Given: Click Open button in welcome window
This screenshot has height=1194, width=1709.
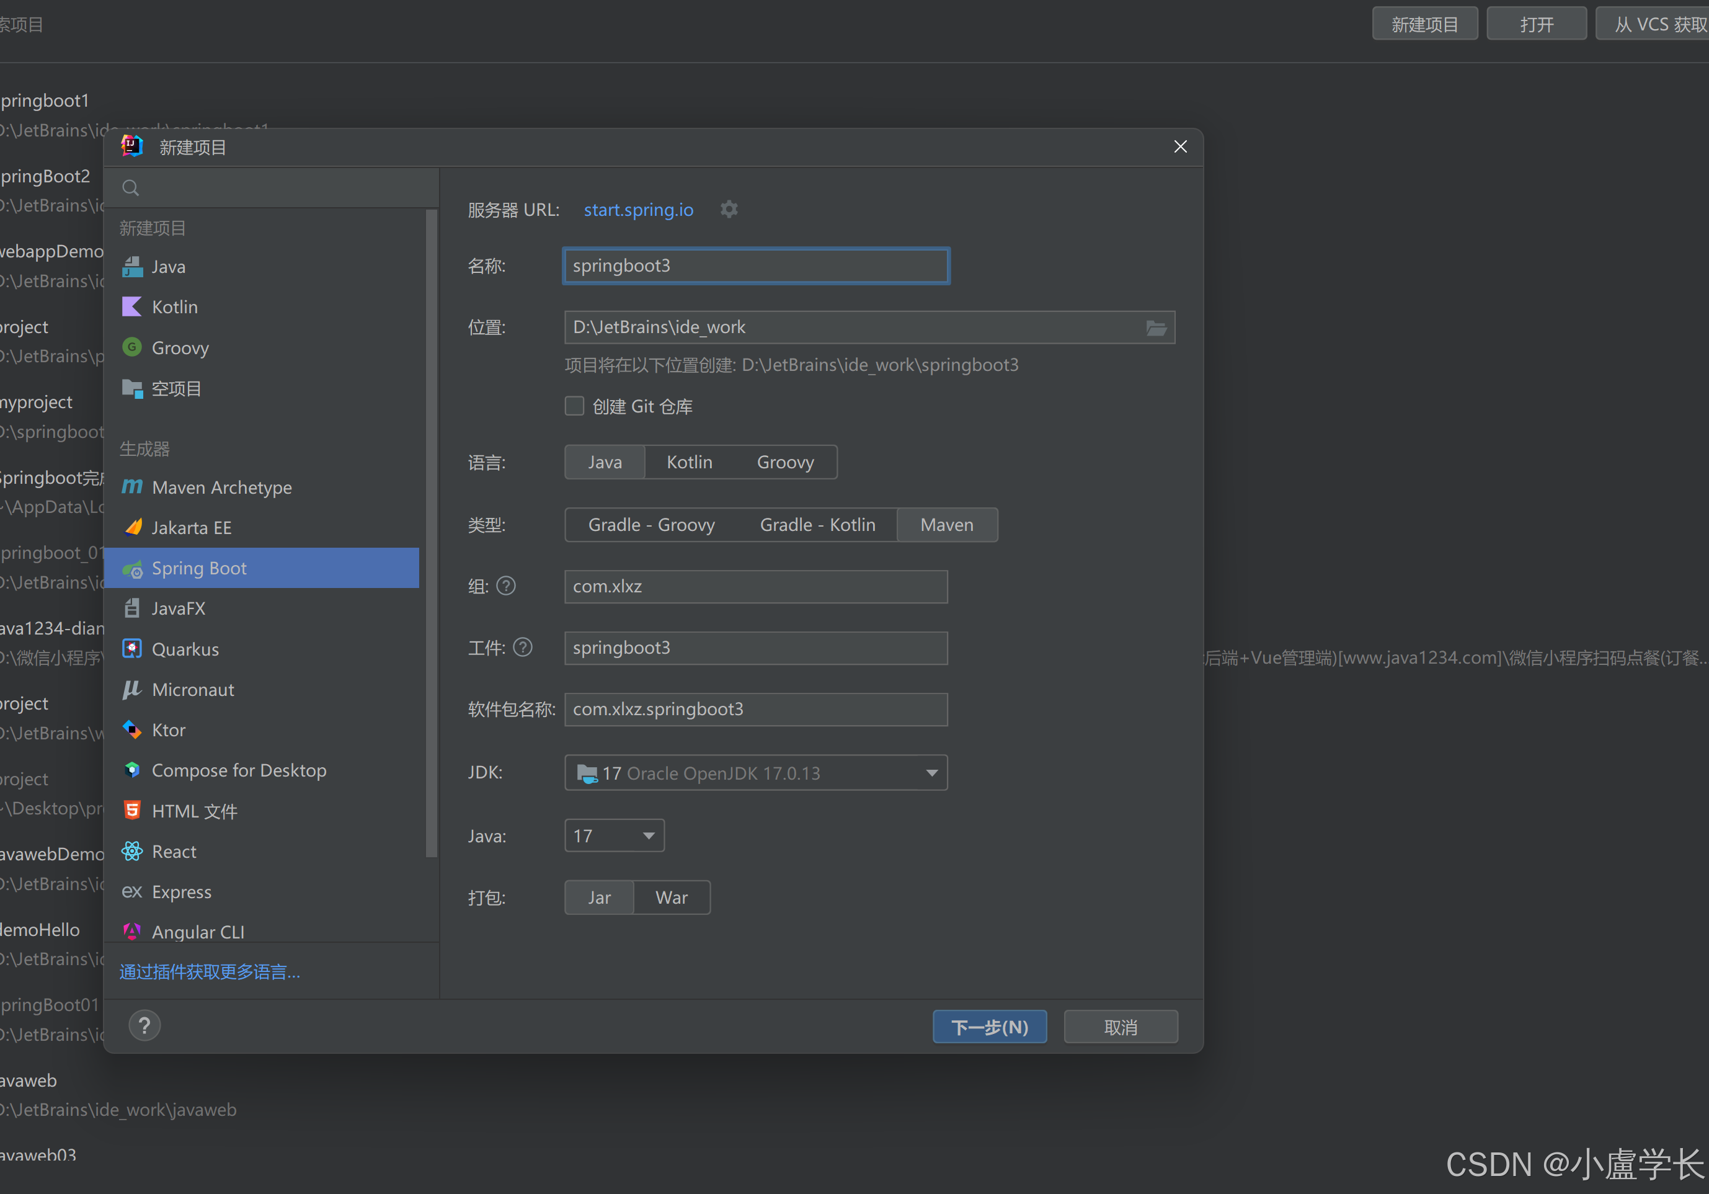Looking at the screenshot, I should (1537, 25).
